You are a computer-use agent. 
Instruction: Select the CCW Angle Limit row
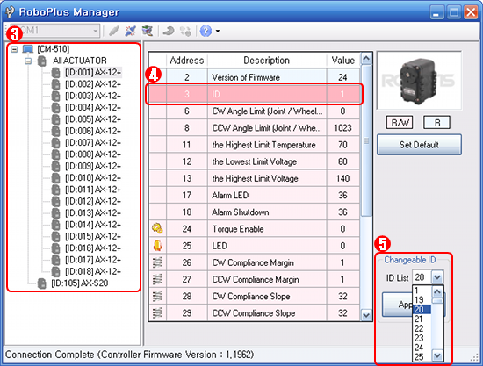point(255,128)
